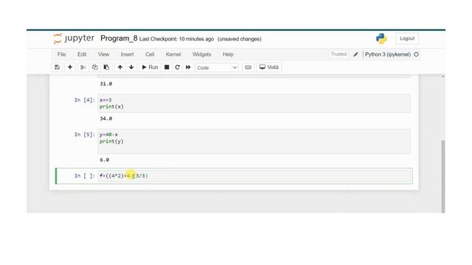The width and height of the screenshot is (472, 265).
Task: Move the selected cell up
Action: [x=120, y=67]
